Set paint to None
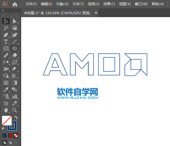The image size is (170, 146). tap(16, 136)
